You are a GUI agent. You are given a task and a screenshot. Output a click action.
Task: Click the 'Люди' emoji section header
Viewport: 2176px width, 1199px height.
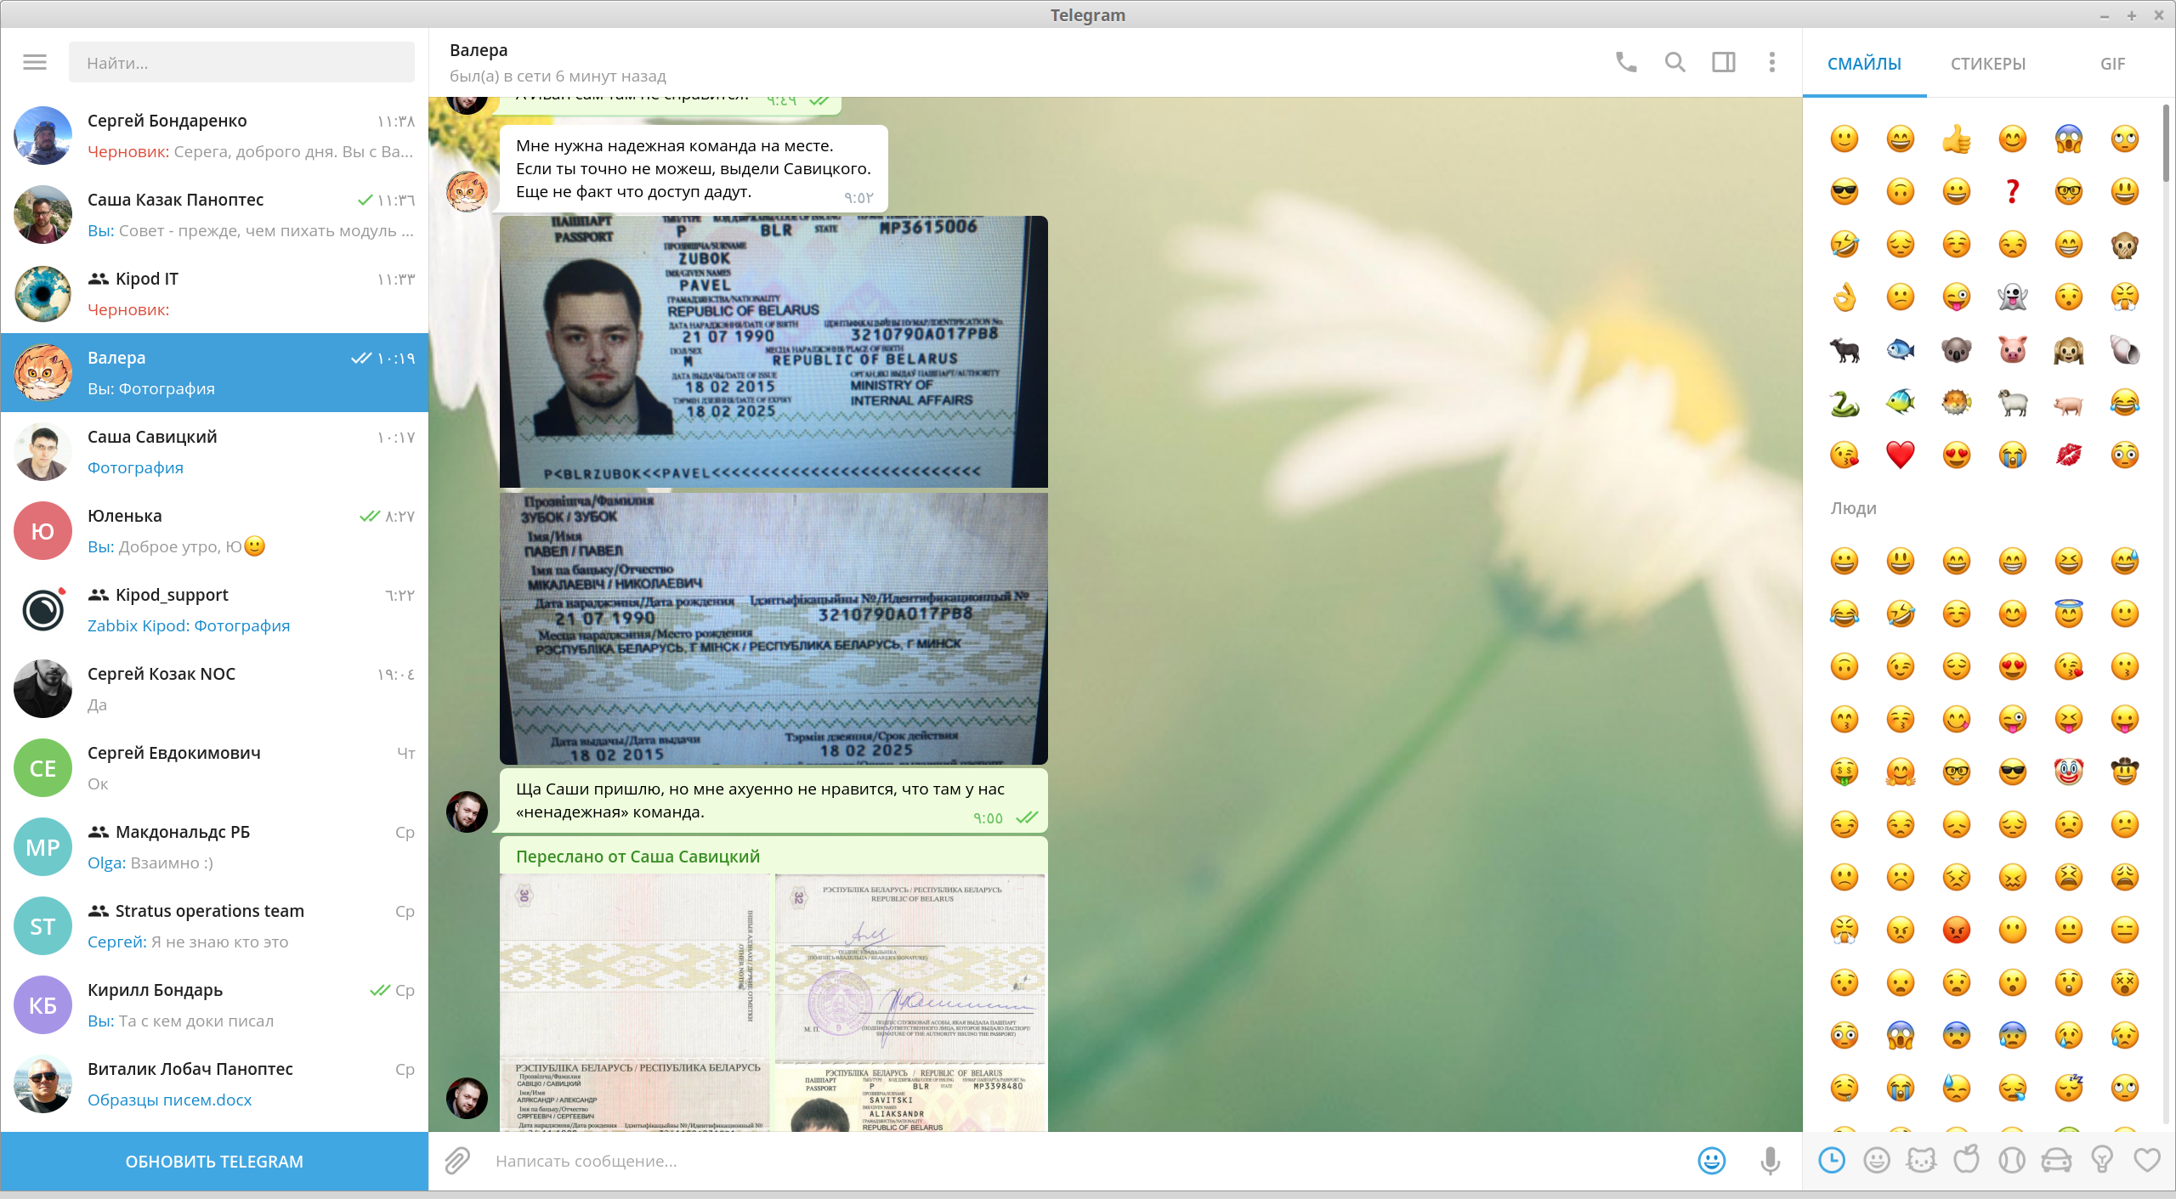[x=1853, y=508]
